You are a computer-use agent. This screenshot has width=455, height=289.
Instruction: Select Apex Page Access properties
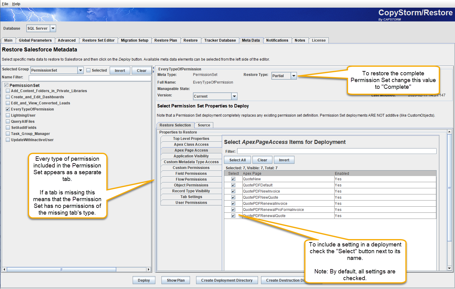tap(191, 150)
